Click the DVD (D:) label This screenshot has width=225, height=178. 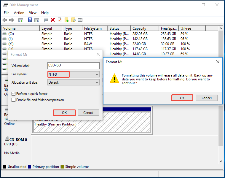[11, 144]
